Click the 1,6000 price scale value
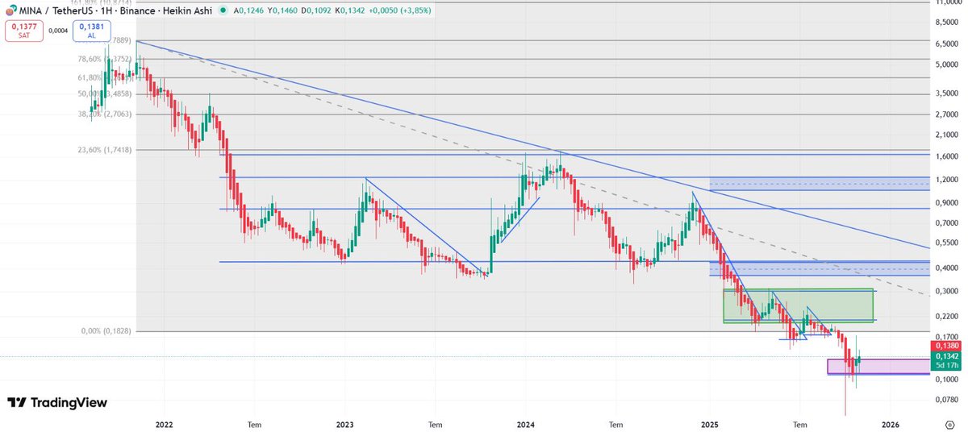Viewport: 968px width, 432px height. [x=945, y=157]
